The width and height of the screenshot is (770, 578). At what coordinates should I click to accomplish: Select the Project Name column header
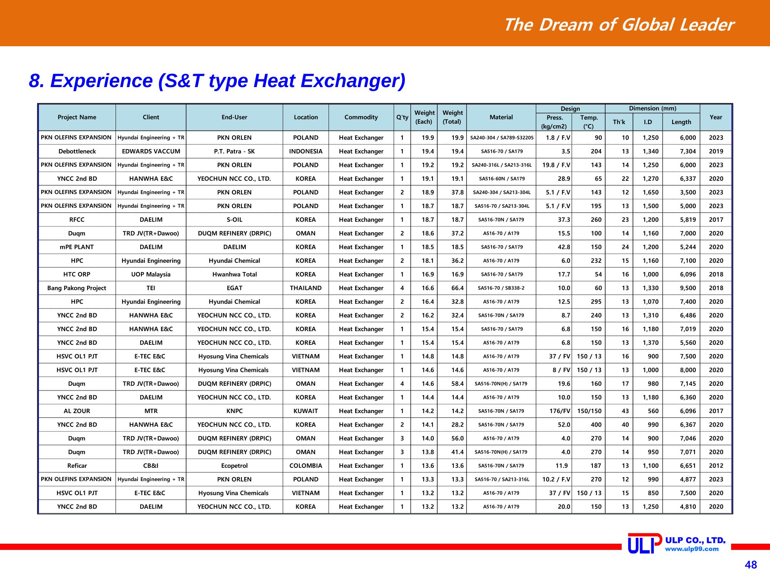(77, 117)
